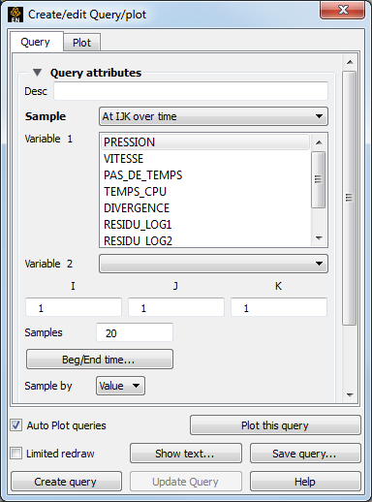Click the Desc text field
Image resolution: width=372 pixels, height=502 pixels.
[191, 91]
